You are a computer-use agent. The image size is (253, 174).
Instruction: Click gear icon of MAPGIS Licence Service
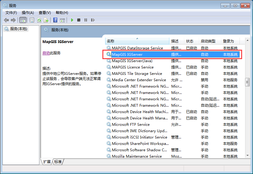pyautogui.click(x=108, y=67)
